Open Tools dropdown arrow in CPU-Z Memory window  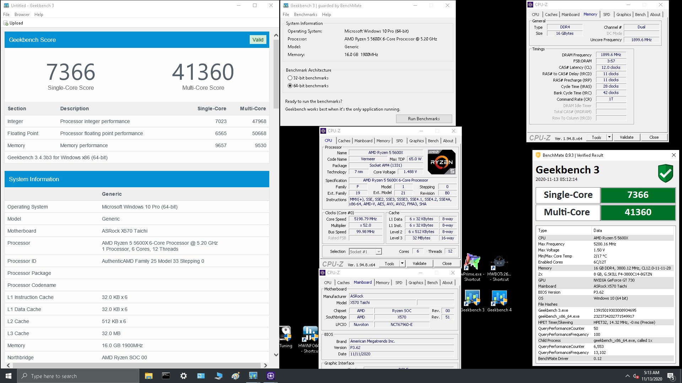point(609,137)
